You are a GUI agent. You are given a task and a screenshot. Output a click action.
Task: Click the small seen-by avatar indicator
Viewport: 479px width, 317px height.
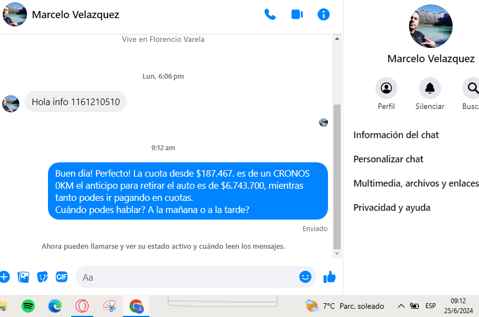pos(324,122)
